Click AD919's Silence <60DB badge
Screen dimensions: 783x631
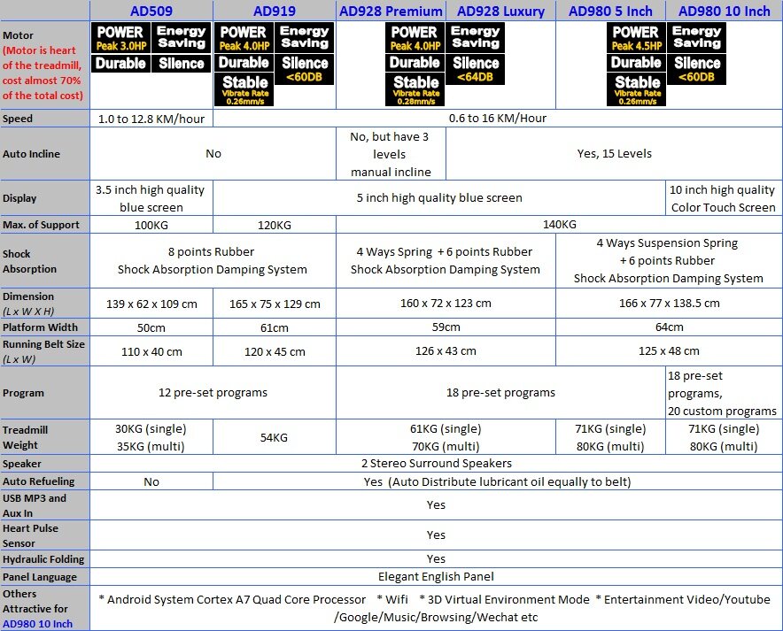[304, 69]
